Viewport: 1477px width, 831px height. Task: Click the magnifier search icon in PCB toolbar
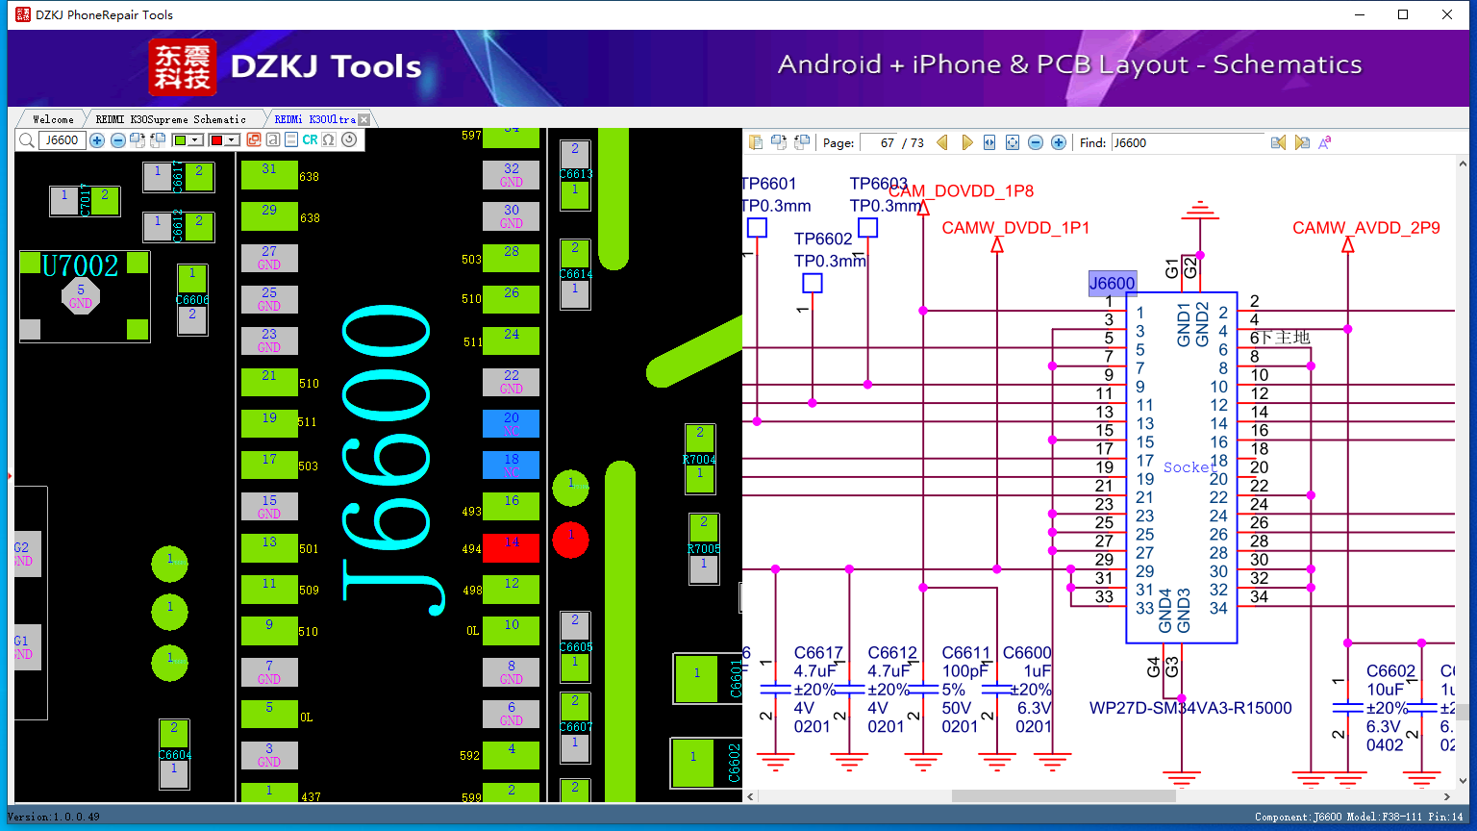tap(27, 140)
